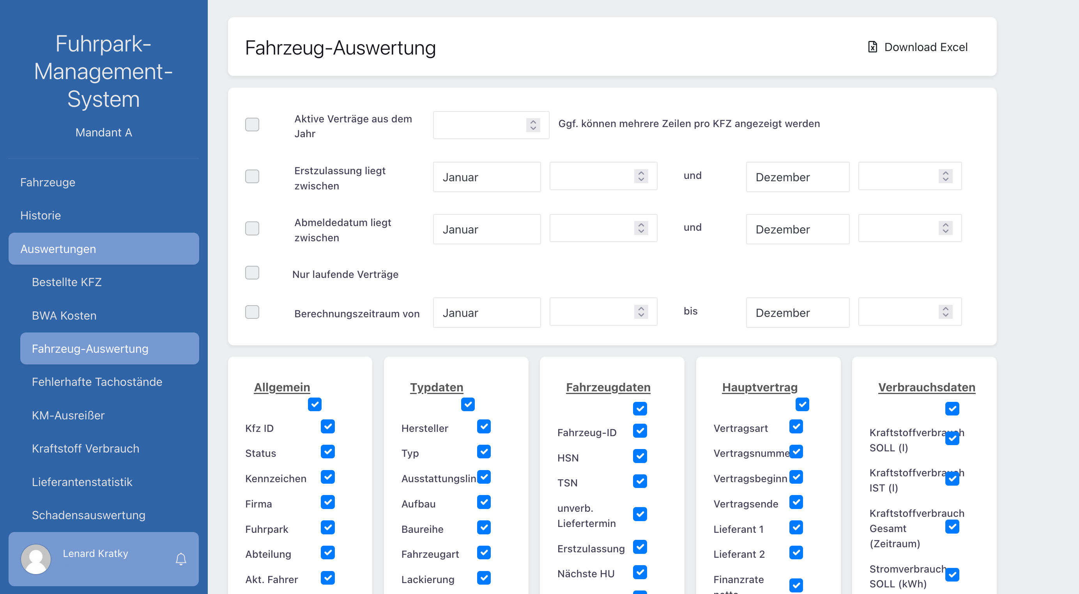Click the Lenard Kratky user avatar
Viewport: 1079px width, 594px height.
click(36, 559)
